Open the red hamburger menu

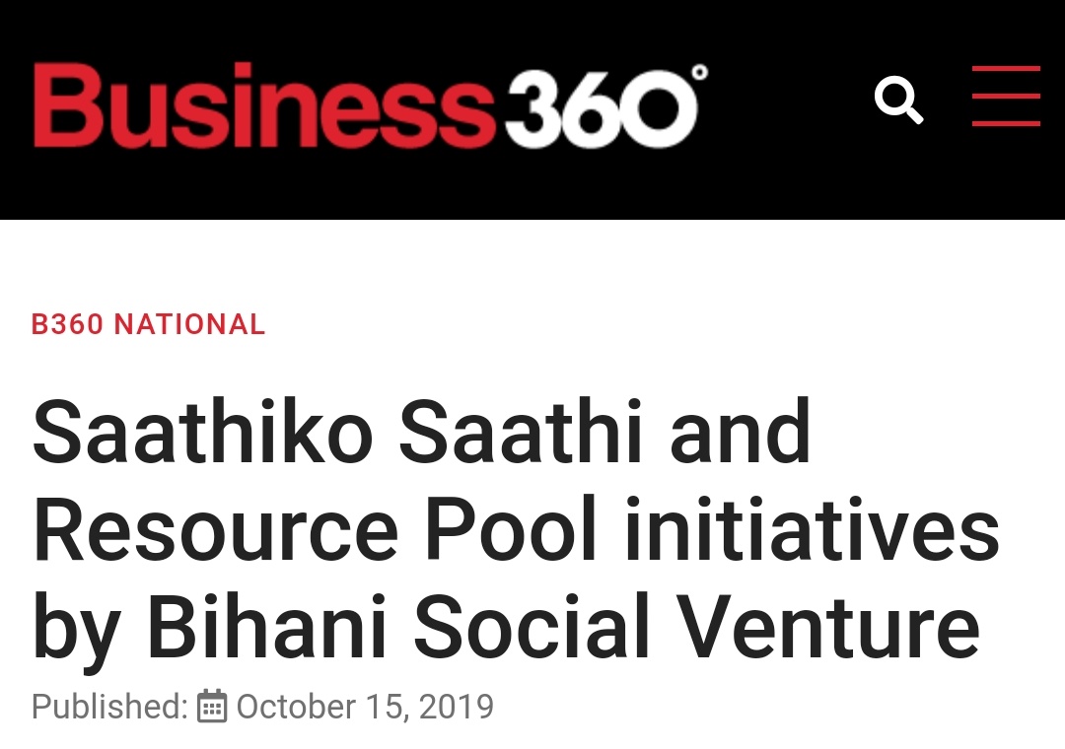click(x=1006, y=97)
